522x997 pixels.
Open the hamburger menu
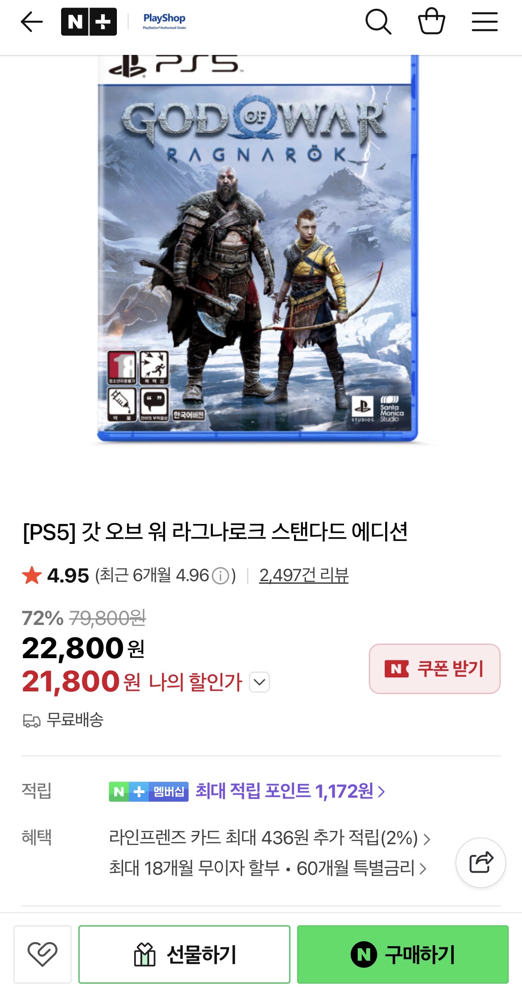485,22
